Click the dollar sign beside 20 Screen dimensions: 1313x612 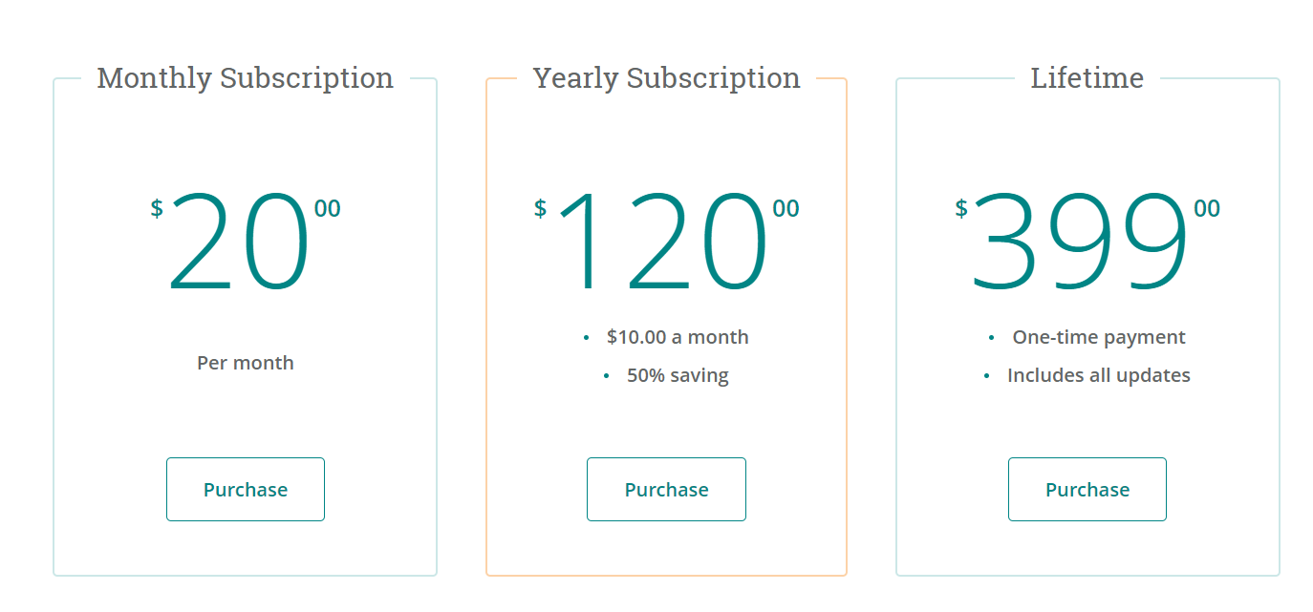point(157,208)
